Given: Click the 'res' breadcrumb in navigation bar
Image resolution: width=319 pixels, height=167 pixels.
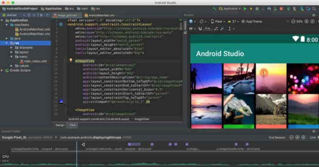Looking at the screenshot, I should [96, 9].
